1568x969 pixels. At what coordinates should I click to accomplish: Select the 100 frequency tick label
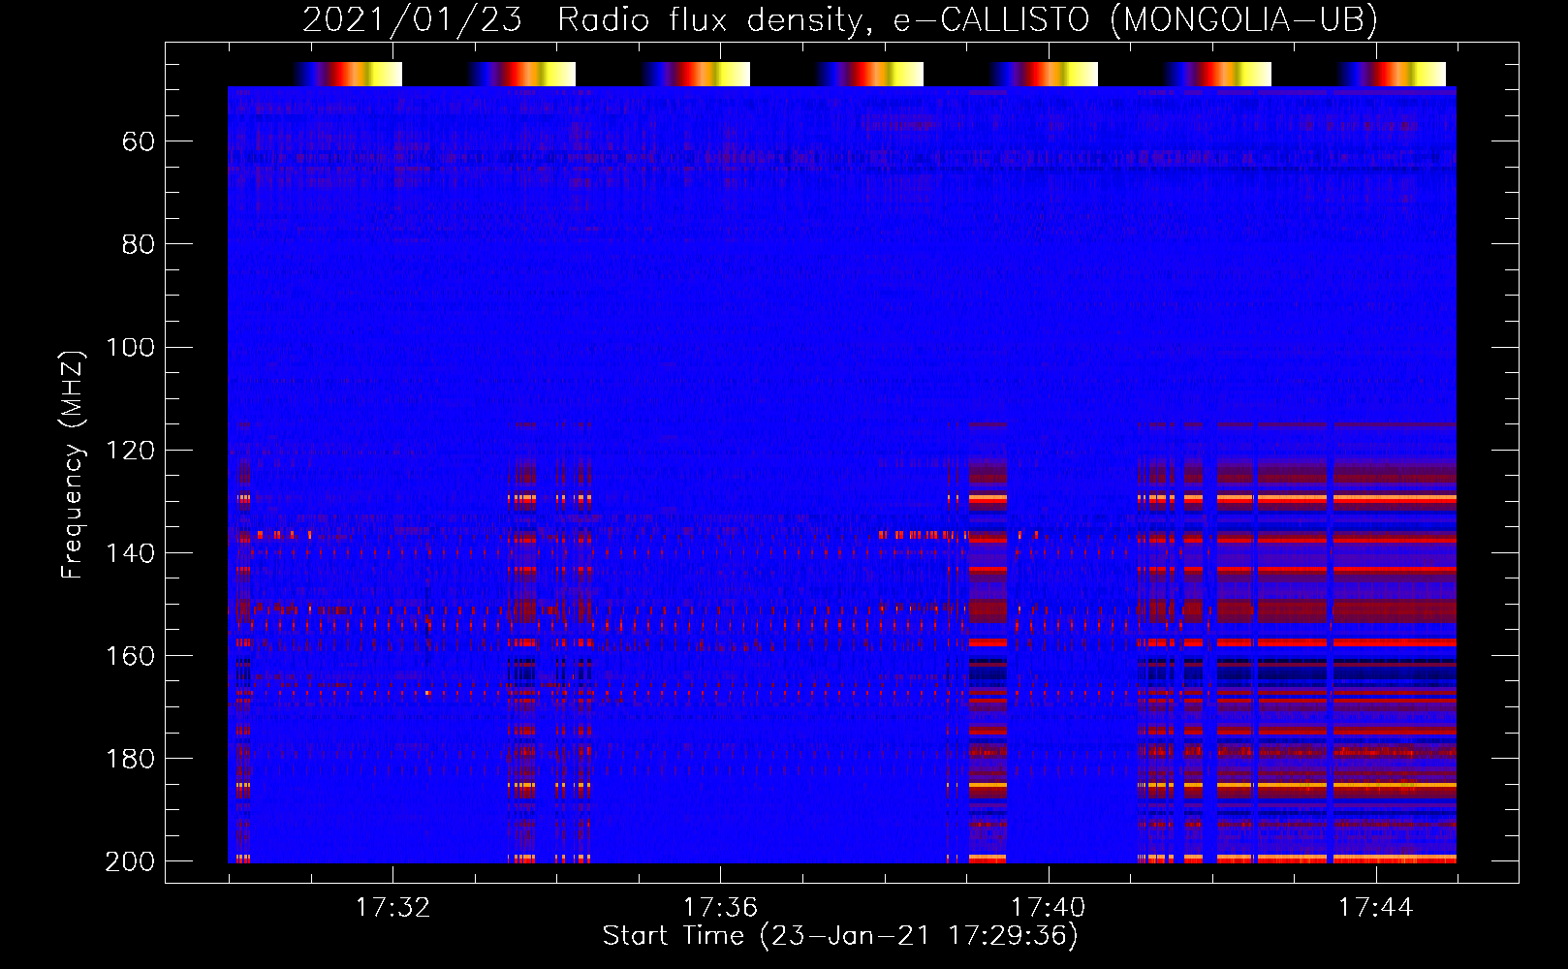[x=130, y=348]
